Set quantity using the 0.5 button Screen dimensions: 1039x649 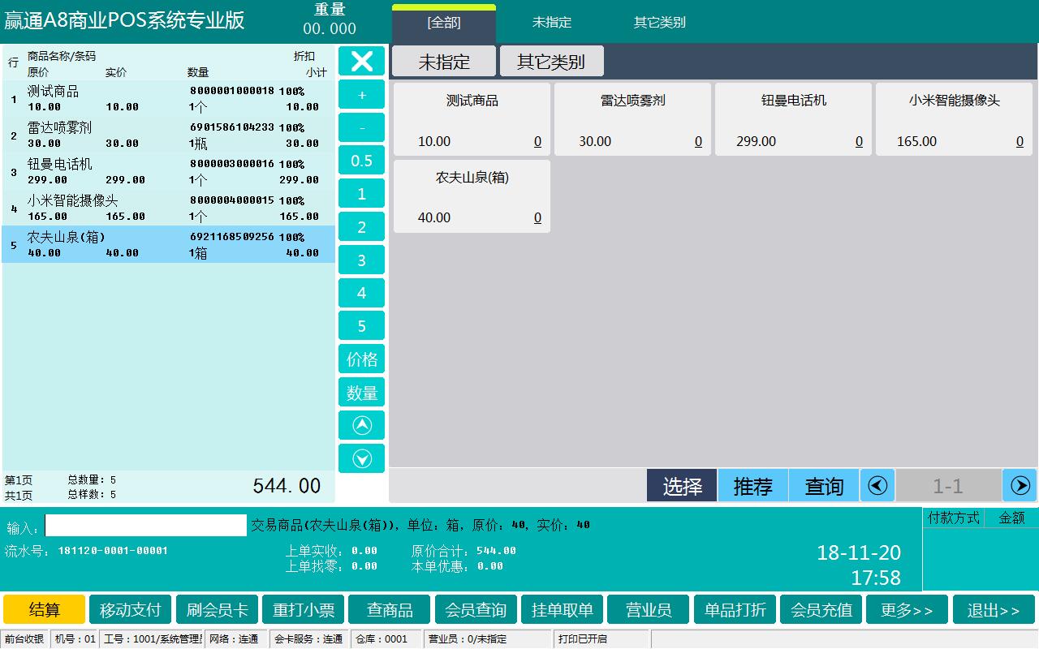pos(361,161)
